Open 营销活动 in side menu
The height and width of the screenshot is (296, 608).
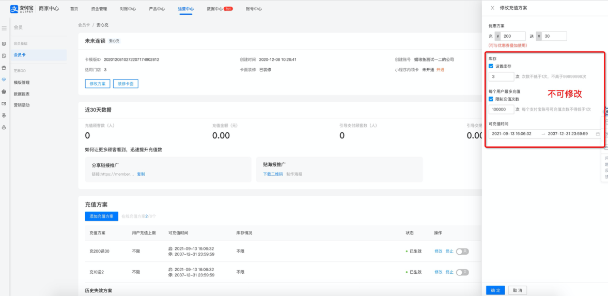(x=22, y=105)
